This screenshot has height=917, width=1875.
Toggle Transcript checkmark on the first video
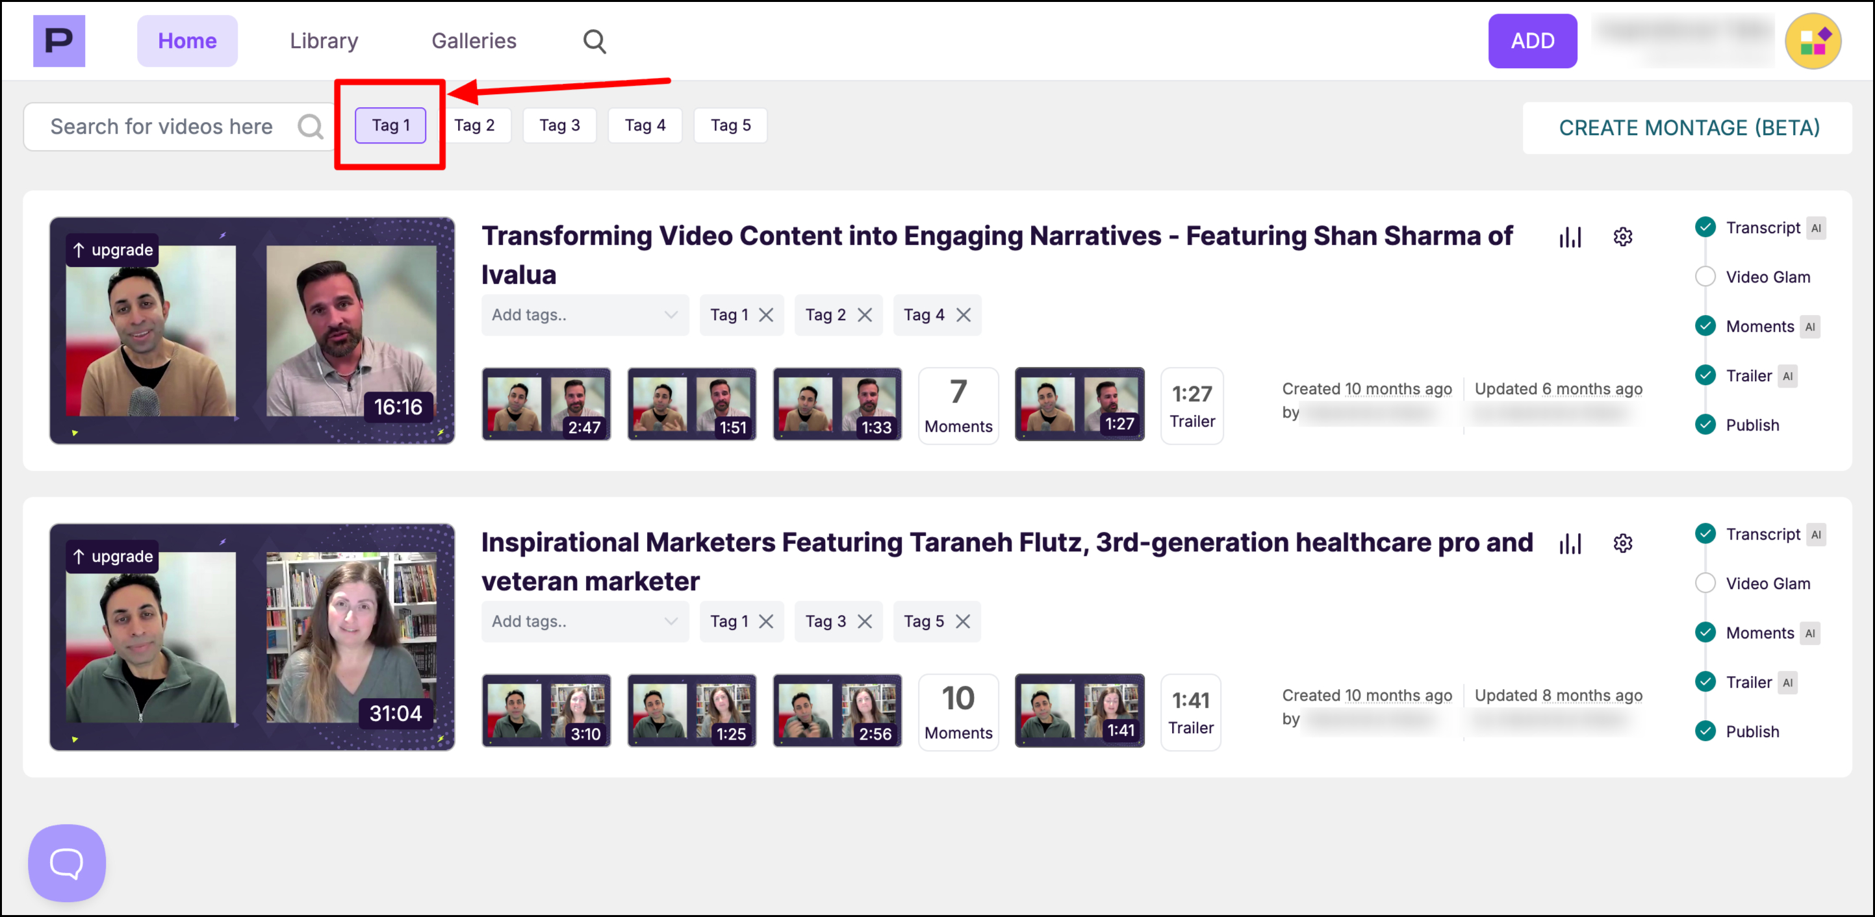click(1705, 228)
